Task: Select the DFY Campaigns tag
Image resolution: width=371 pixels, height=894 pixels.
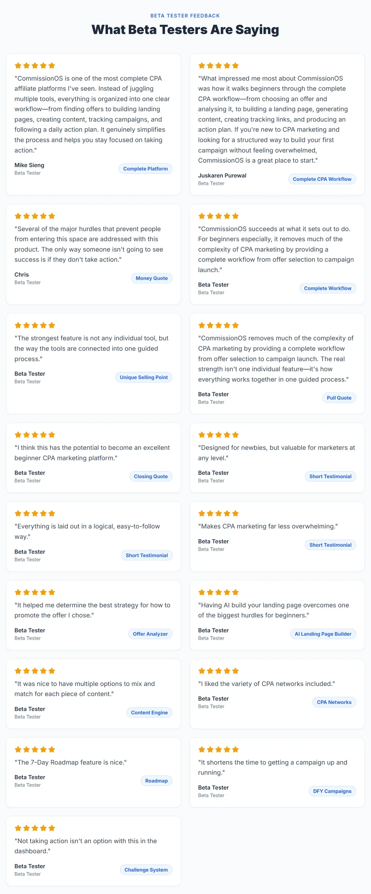Action: [332, 791]
